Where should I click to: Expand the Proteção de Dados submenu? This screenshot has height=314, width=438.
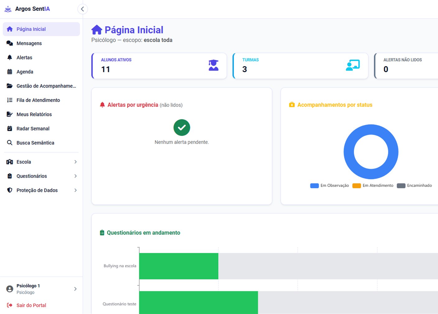pyautogui.click(x=41, y=190)
